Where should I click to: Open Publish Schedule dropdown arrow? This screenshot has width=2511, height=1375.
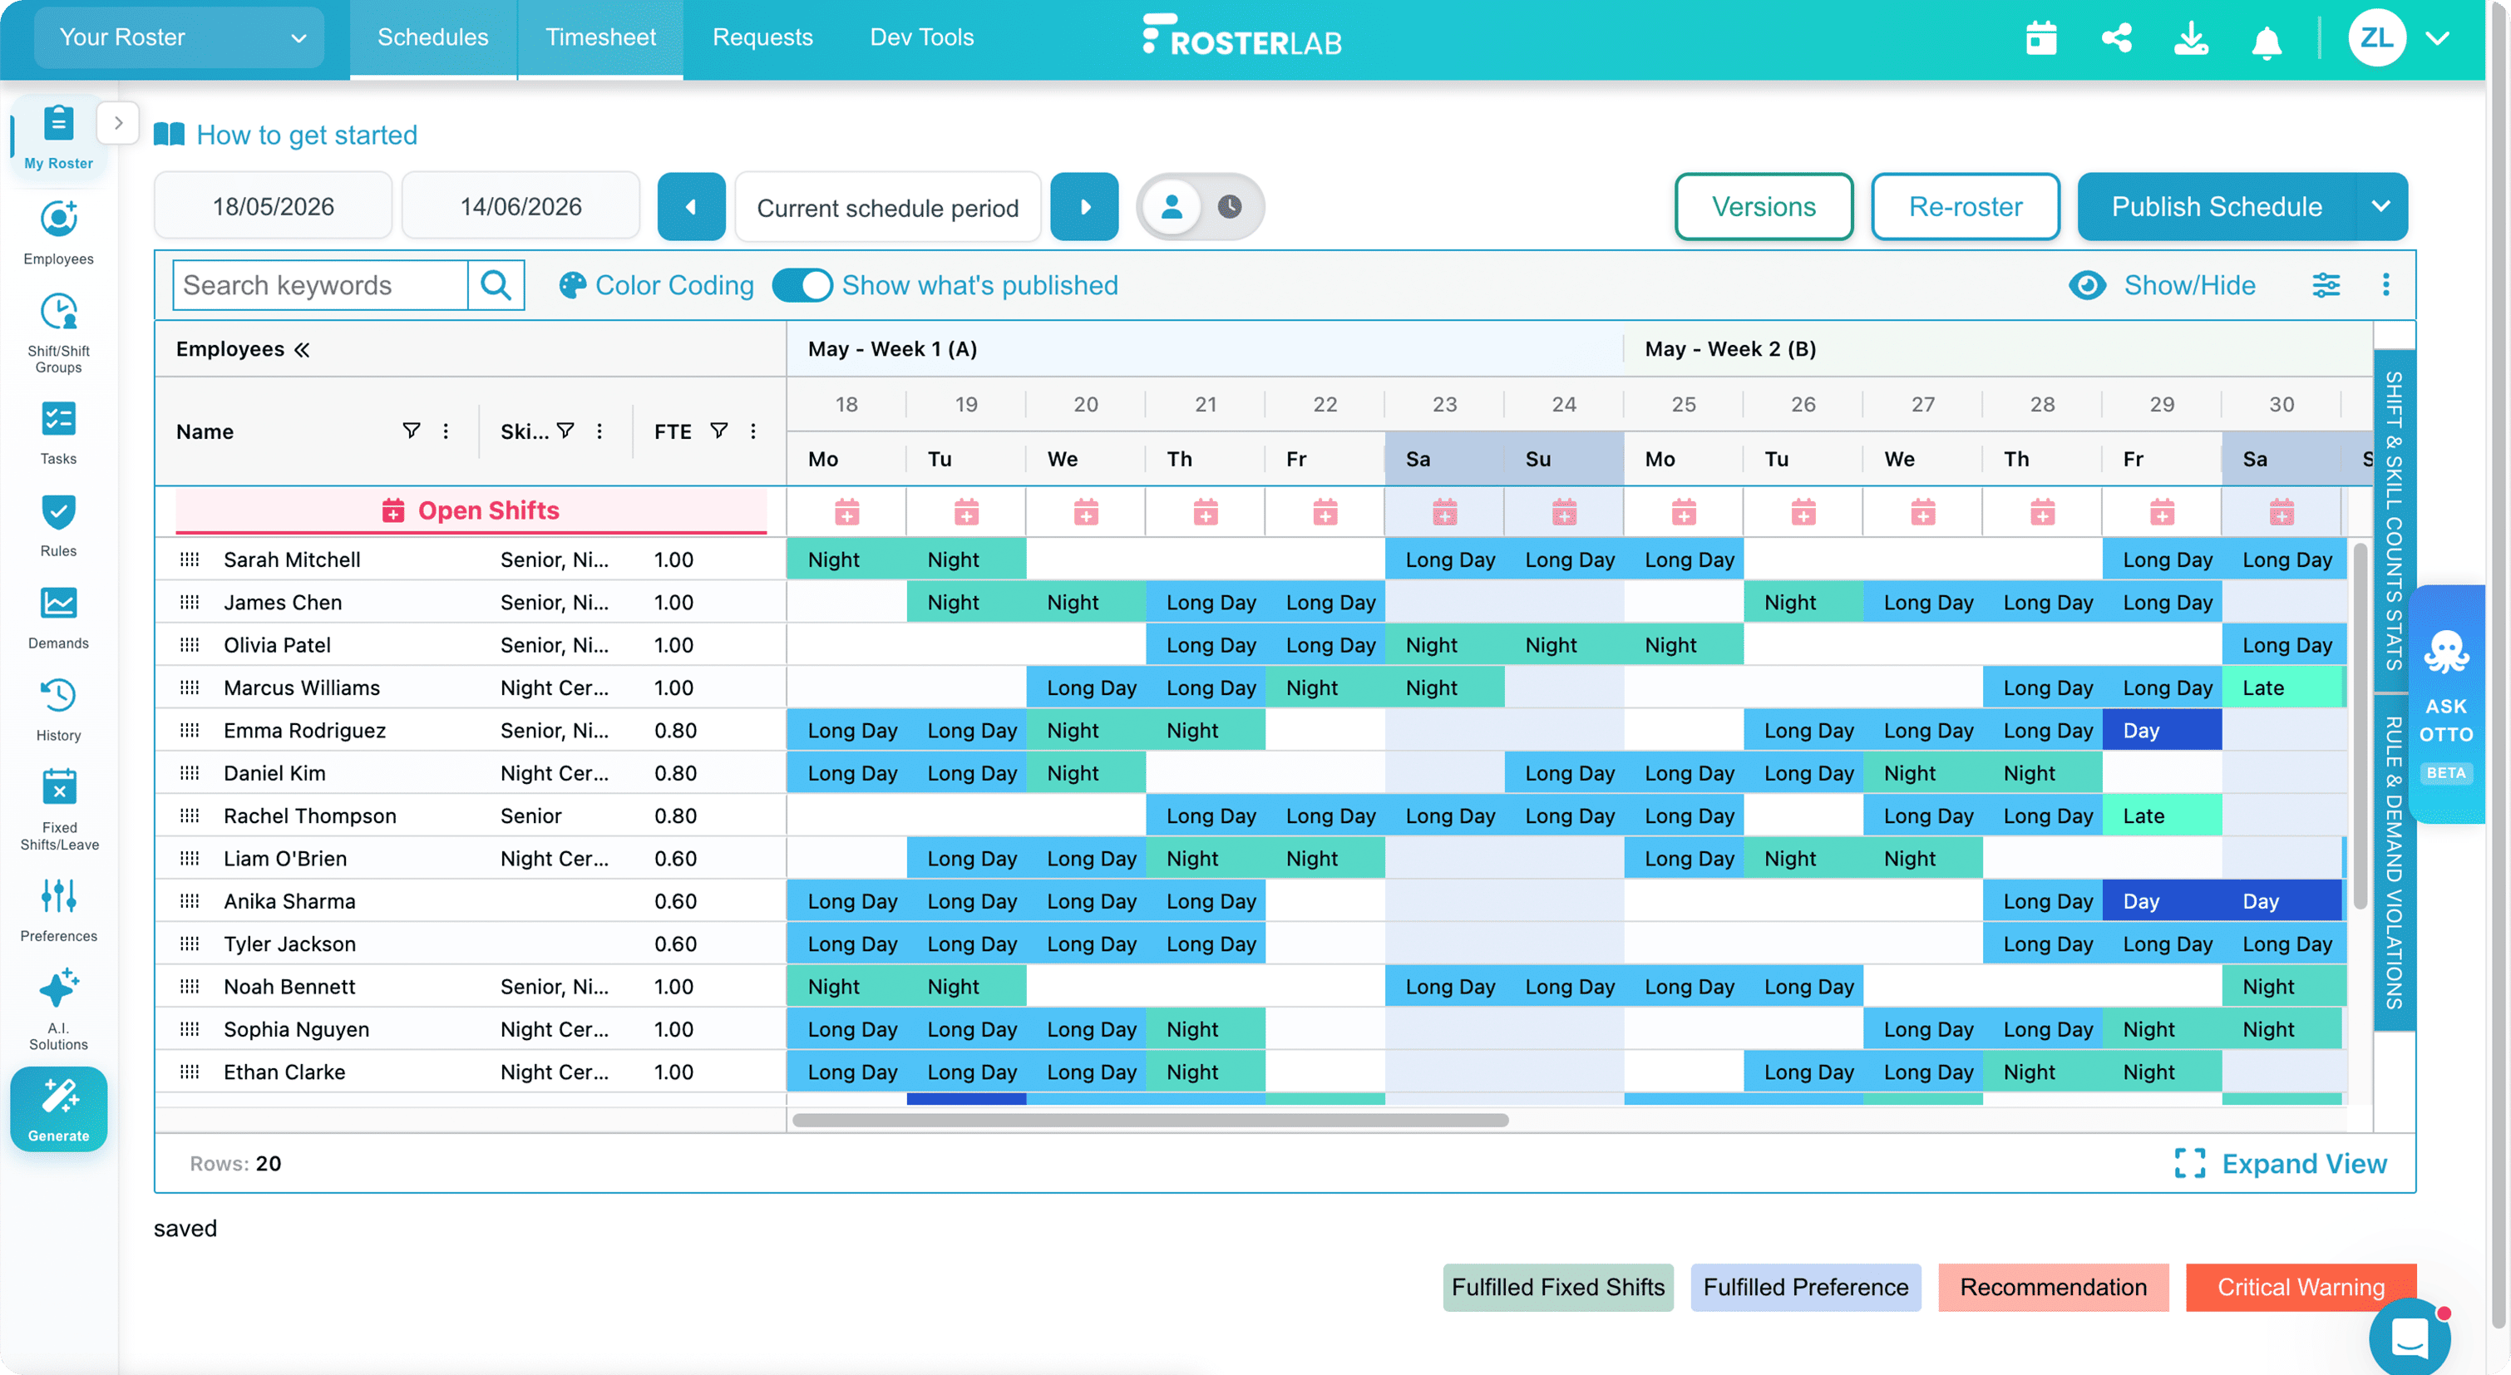coord(2380,205)
